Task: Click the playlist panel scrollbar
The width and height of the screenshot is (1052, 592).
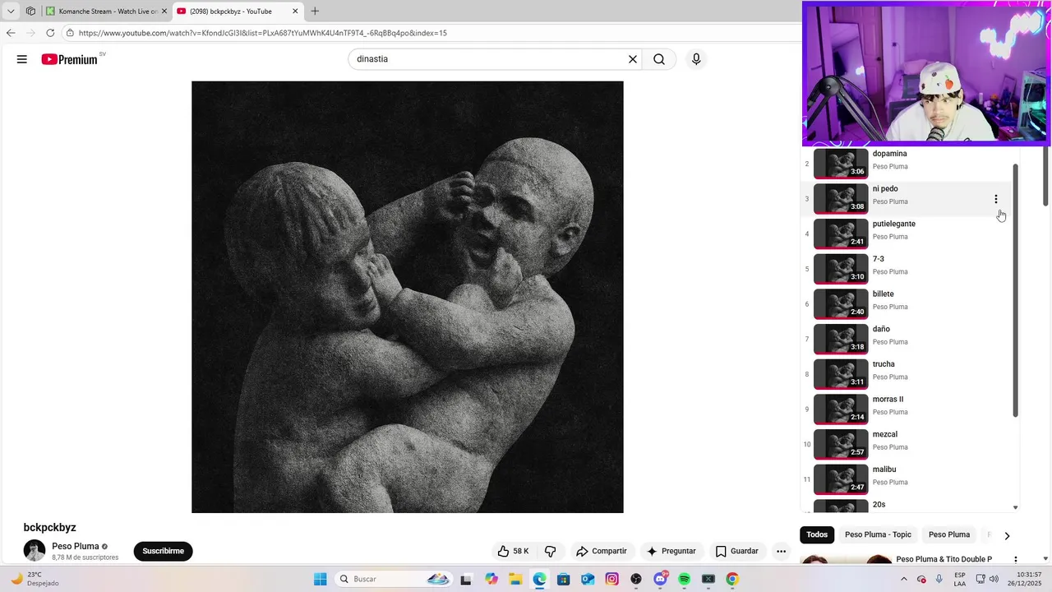Action: coord(1016,289)
